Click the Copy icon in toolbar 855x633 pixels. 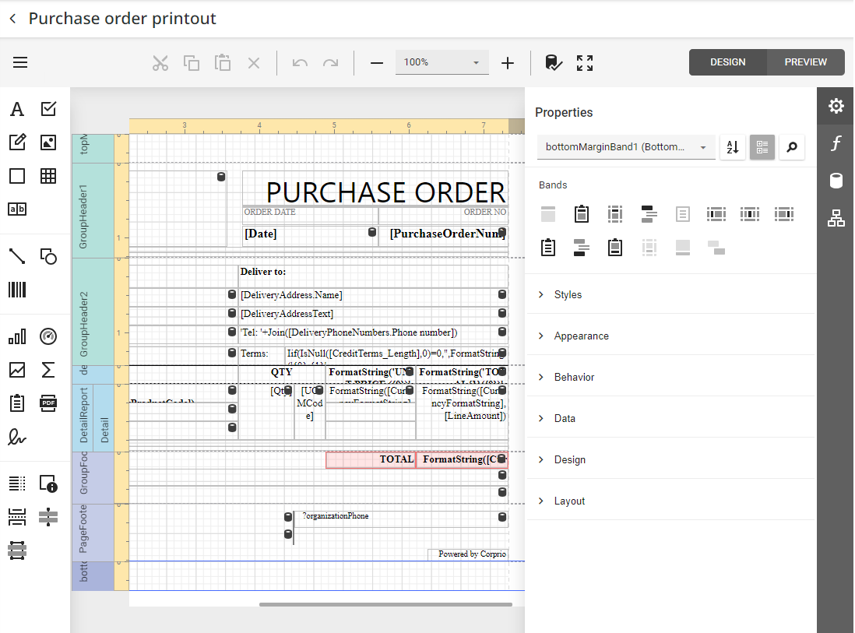tap(192, 63)
